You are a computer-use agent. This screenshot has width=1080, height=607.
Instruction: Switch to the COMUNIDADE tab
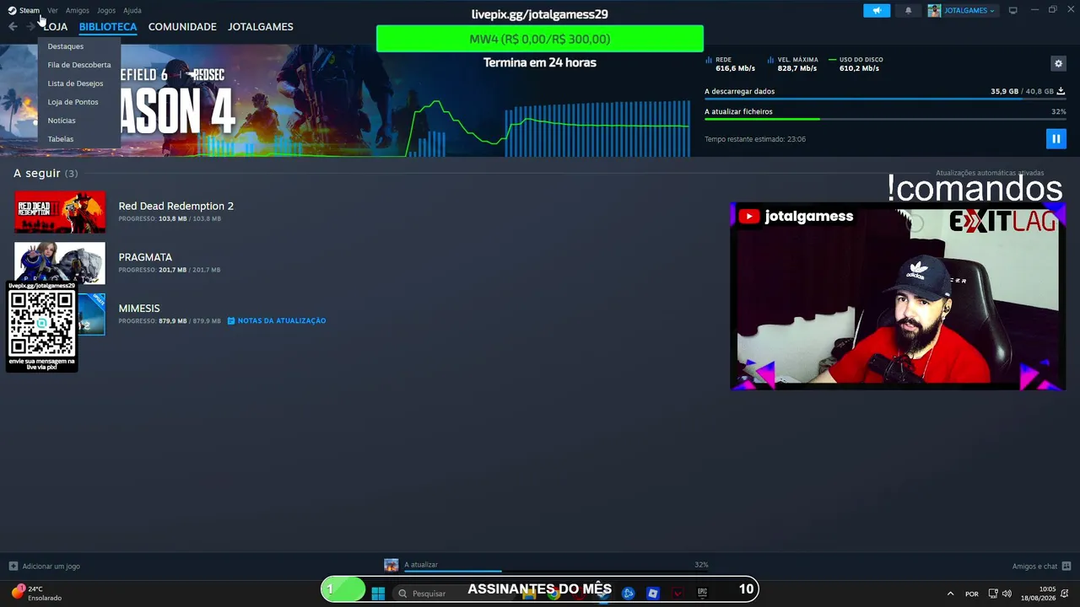click(182, 27)
